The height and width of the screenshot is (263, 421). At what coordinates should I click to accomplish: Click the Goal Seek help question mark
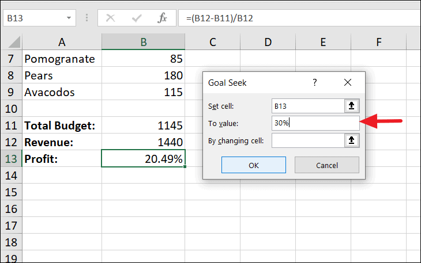tap(315, 82)
